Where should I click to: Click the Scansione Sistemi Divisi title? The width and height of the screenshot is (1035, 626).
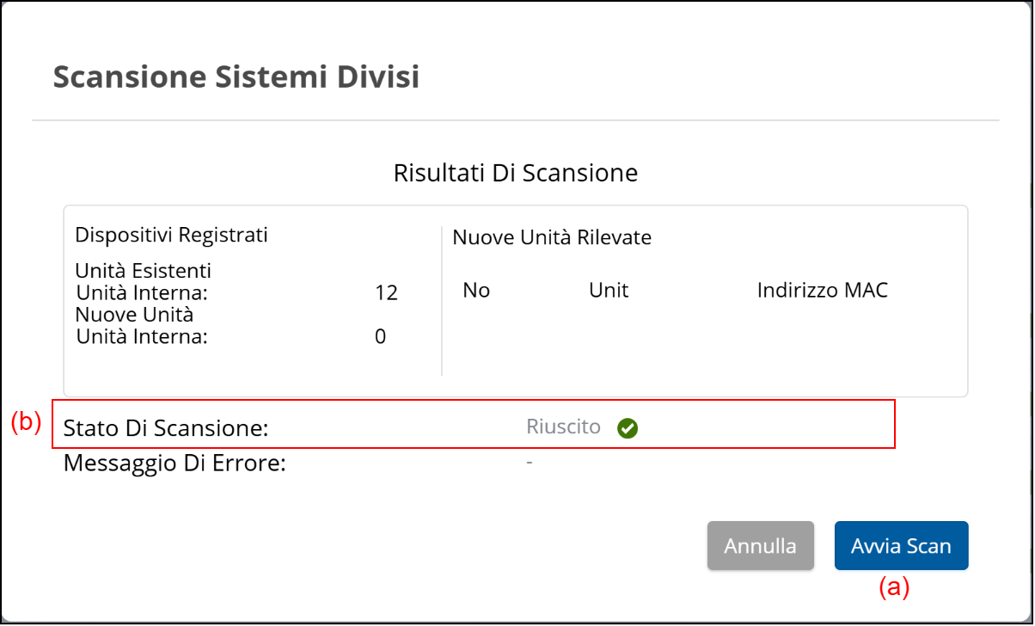pos(236,77)
